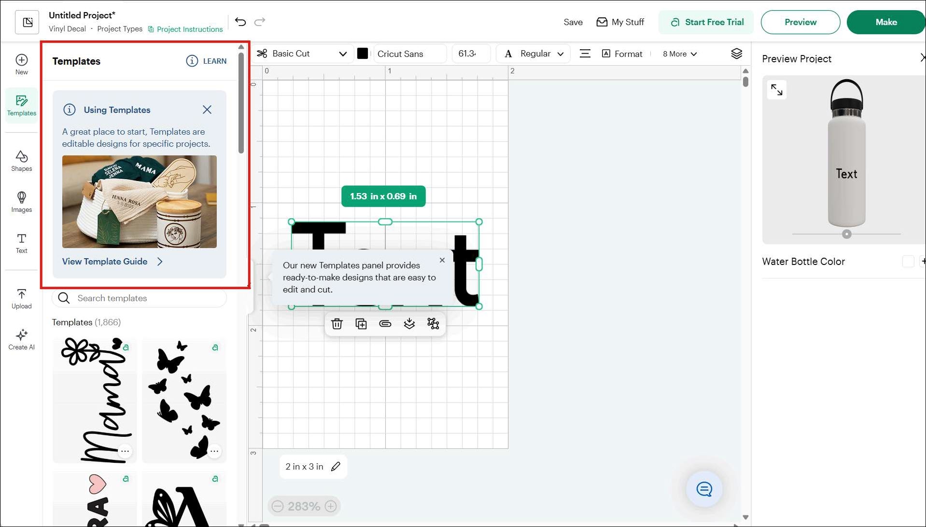Open the Upload panel

pyautogui.click(x=22, y=298)
